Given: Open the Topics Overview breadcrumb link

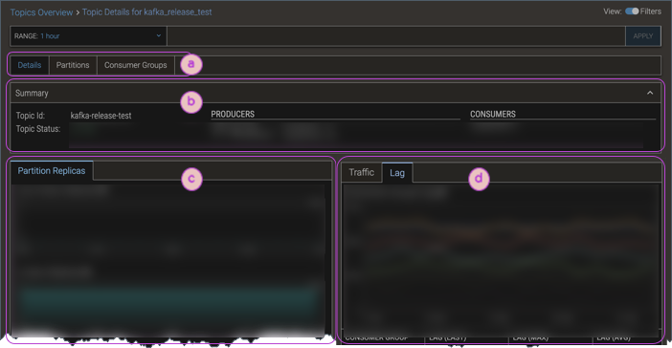Looking at the screenshot, I should 41,12.
